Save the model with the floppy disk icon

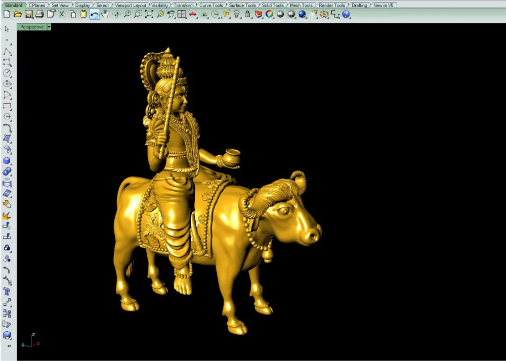pos(29,14)
